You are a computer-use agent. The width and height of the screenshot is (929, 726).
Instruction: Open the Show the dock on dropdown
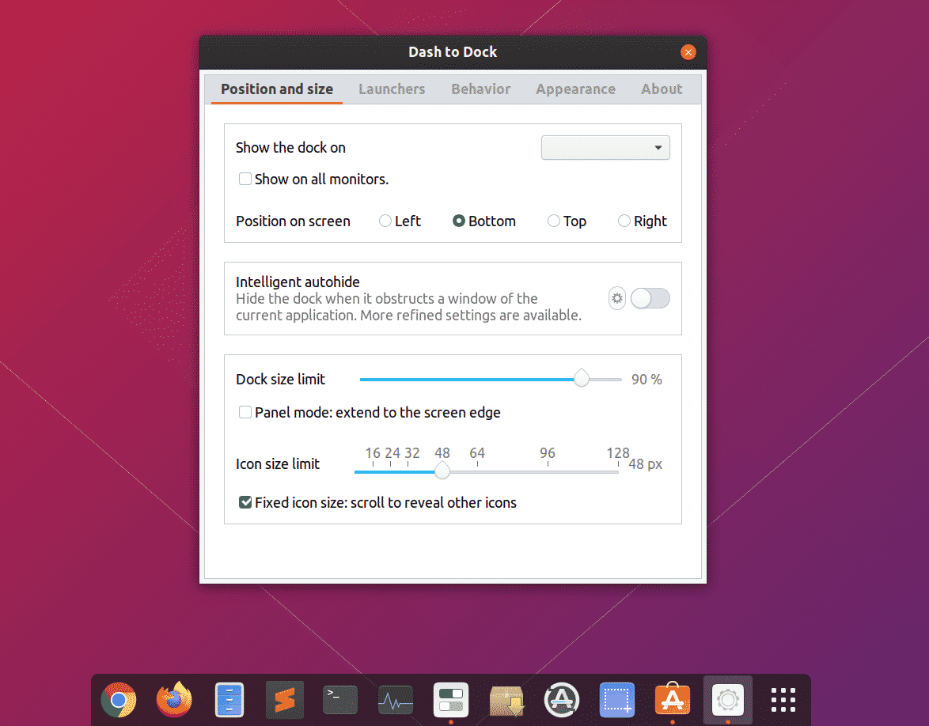[605, 147]
